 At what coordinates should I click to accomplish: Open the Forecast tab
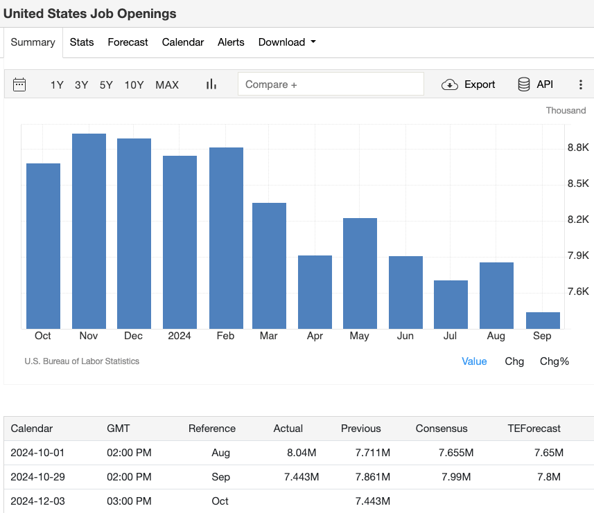click(128, 42)
